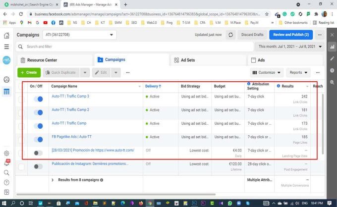Image resolution: width=337 pixels, height=207 pixels.
Task: Click the settings gear in left sidebar
Action: (6, 154)
